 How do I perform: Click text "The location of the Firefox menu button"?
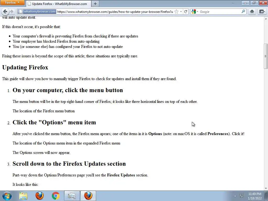(44, 111)
